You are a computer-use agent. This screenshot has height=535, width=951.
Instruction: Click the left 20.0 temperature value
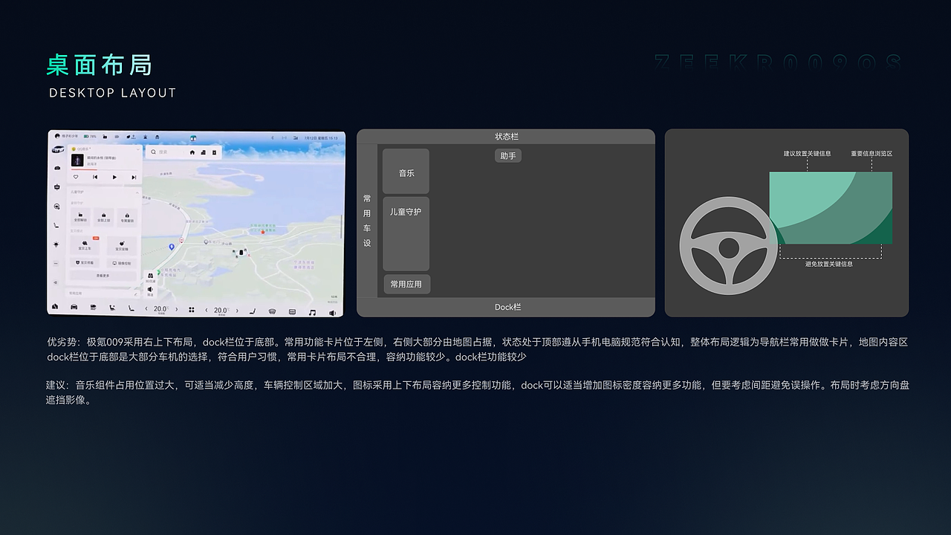pos(161,309)
